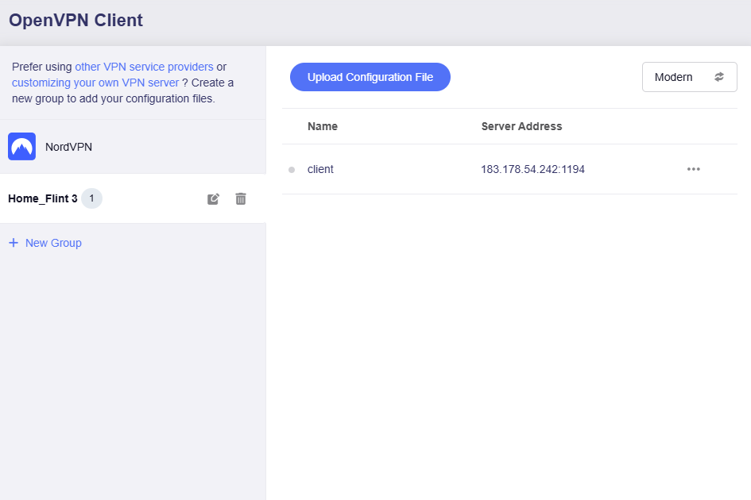Open the other VPN service providers link

point(144,67)
